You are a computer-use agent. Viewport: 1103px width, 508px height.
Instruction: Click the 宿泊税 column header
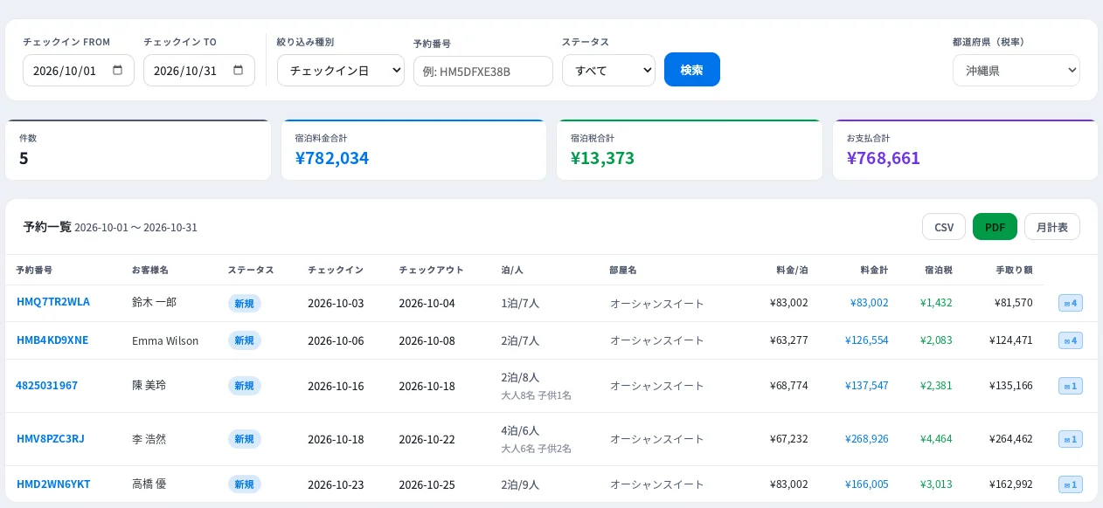click(938, 270)
